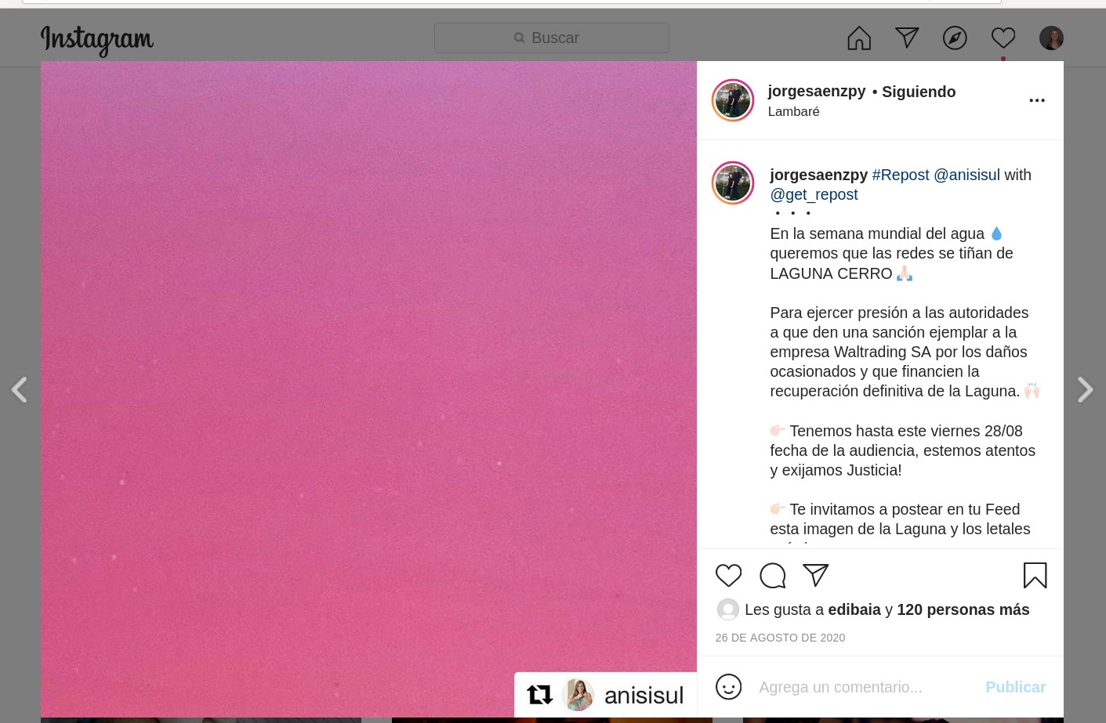
Task: Go to next post arrow
Action: 1085,389
